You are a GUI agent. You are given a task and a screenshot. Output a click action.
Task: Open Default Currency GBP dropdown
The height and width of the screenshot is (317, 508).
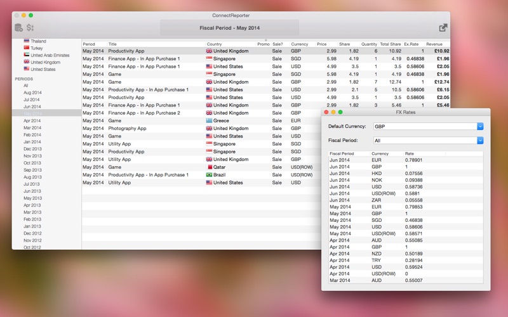click(480, 126)
